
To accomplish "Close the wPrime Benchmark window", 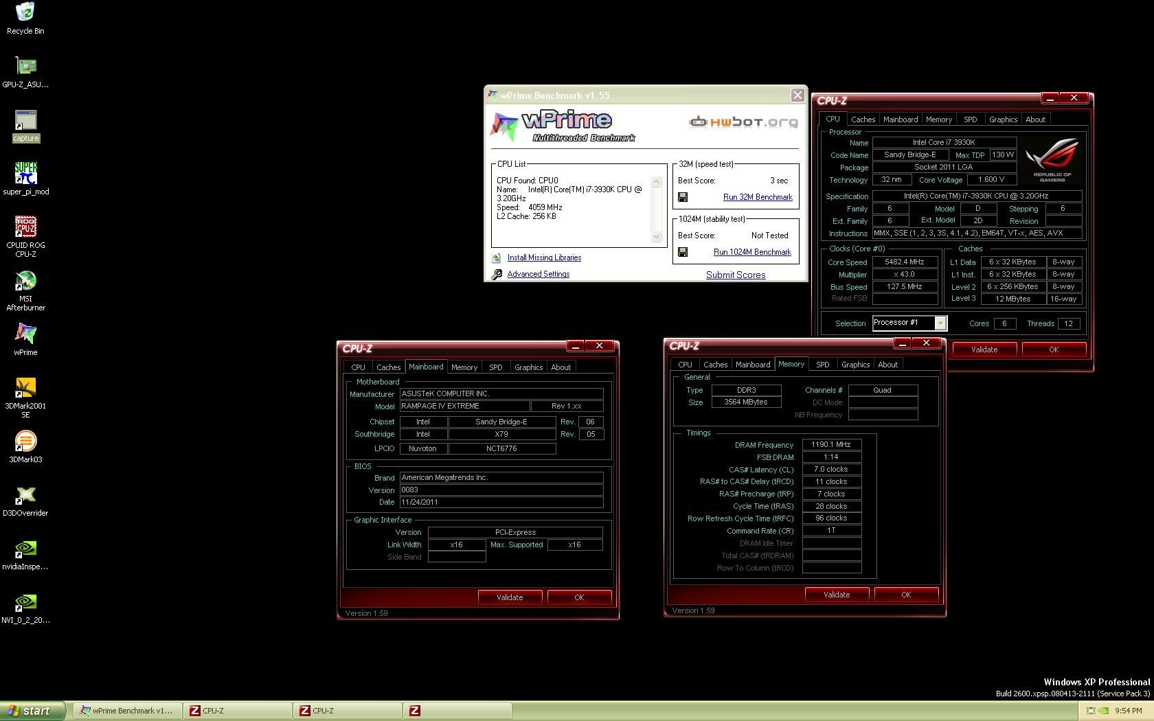I will pos(797,95).
